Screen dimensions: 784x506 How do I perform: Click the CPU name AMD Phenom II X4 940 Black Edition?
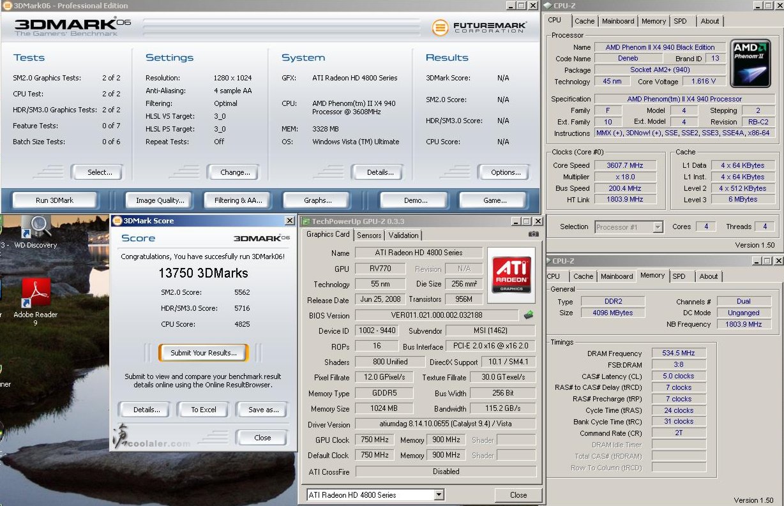(660, 47)
